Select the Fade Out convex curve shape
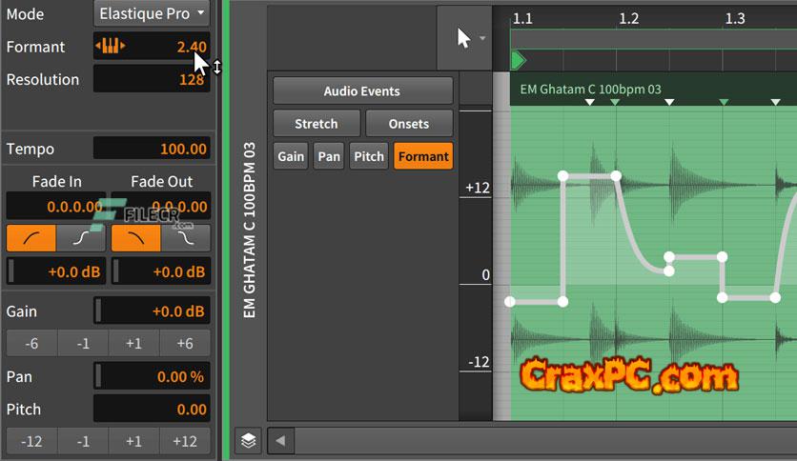 click(135, 237)
